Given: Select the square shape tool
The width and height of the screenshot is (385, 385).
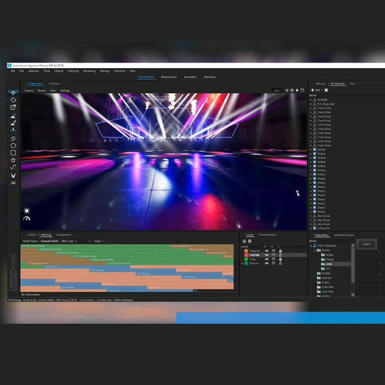Looking at the screenshot, I should [13, 153].
